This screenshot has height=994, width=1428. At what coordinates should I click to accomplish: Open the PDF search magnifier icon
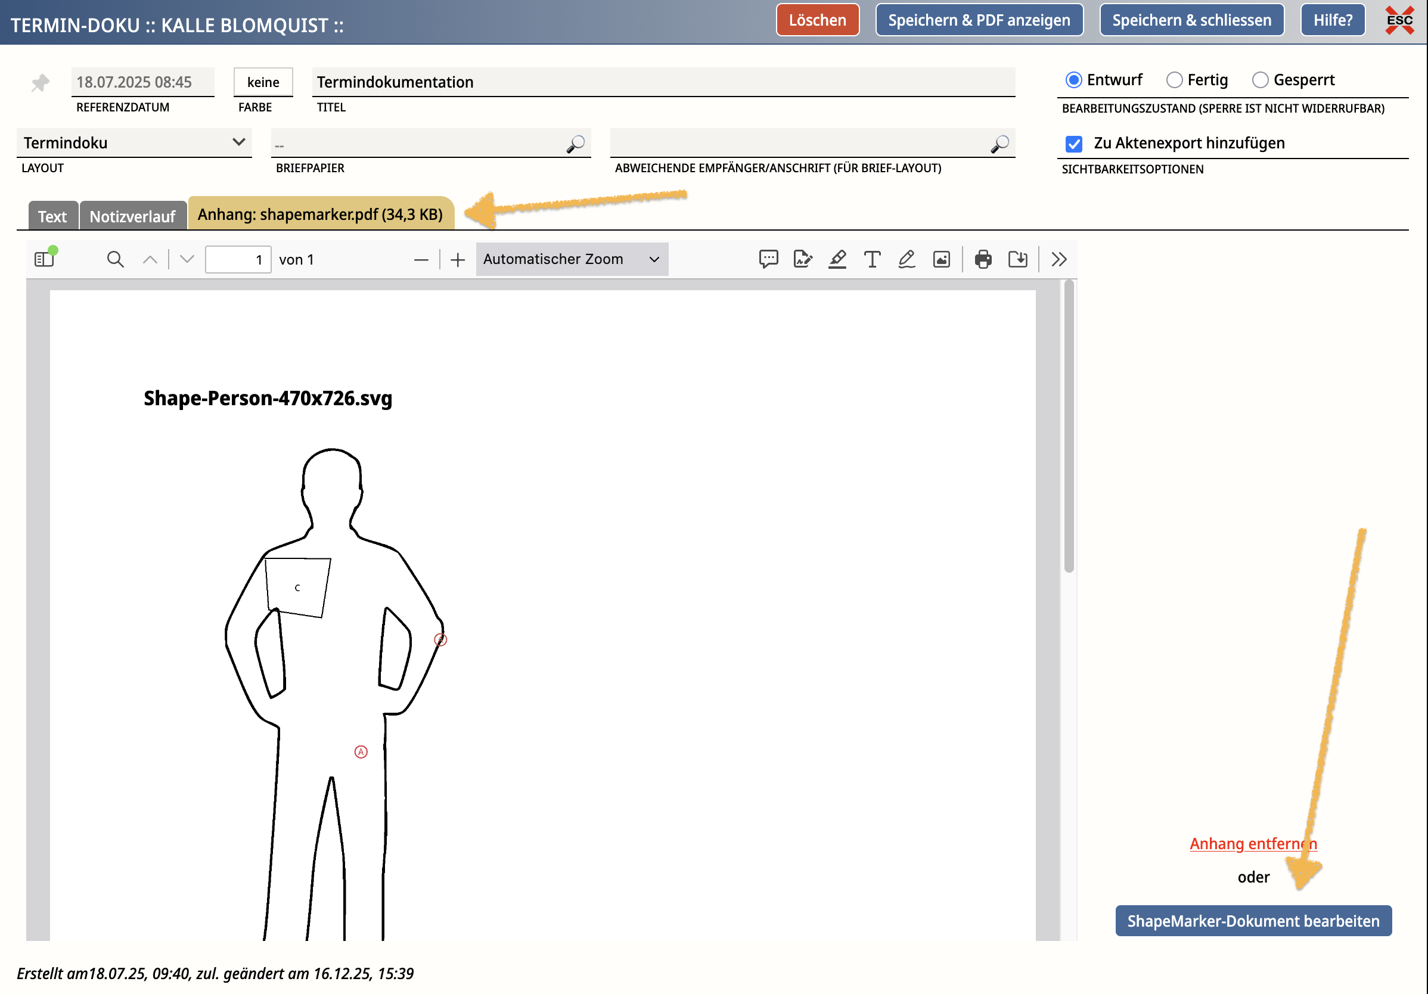[x=115, y=259]
